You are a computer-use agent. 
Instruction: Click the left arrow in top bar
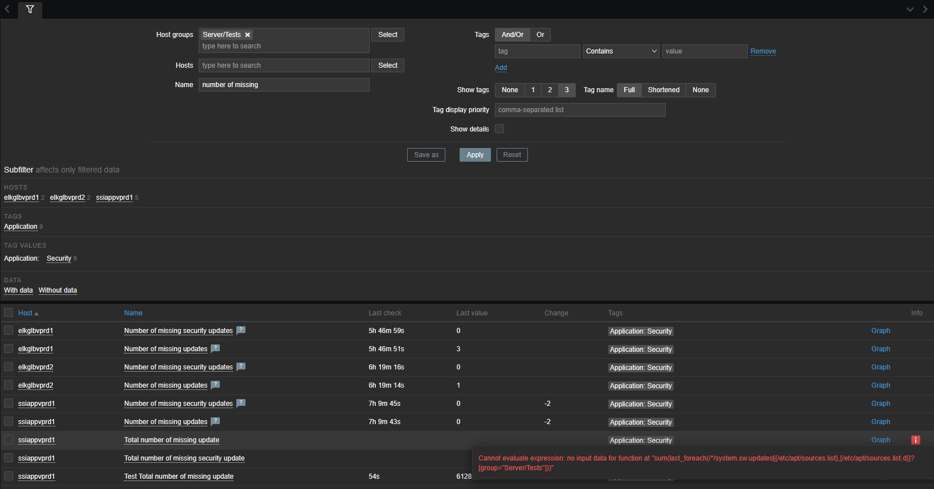[7, 9]
